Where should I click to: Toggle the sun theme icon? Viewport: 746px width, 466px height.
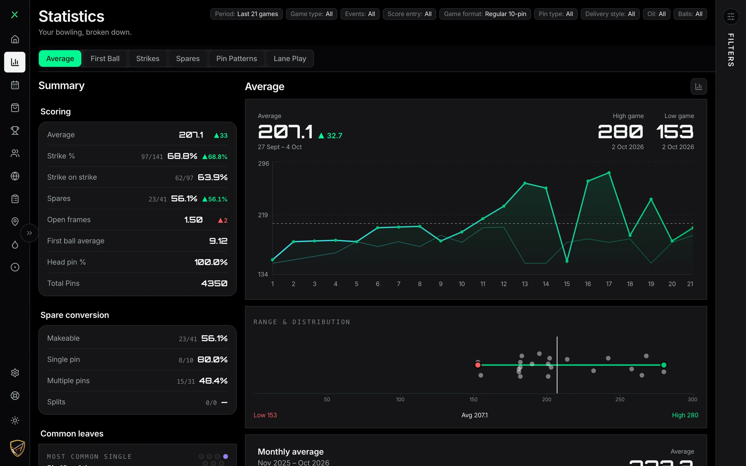coord(15,420)
